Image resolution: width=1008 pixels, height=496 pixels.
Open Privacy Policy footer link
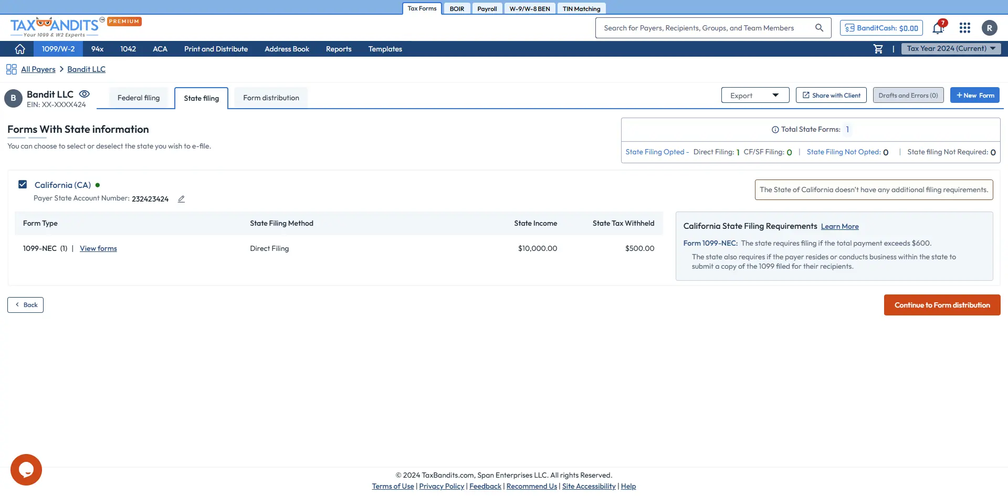(x=442, y=487)
